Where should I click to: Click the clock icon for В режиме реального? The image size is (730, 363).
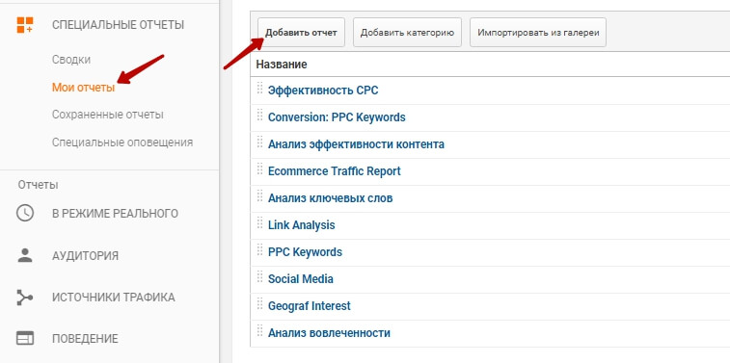25,213
